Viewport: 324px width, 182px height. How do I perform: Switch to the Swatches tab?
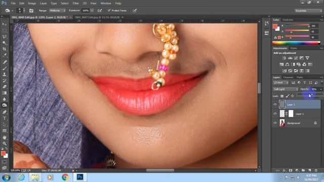(288, 20)
